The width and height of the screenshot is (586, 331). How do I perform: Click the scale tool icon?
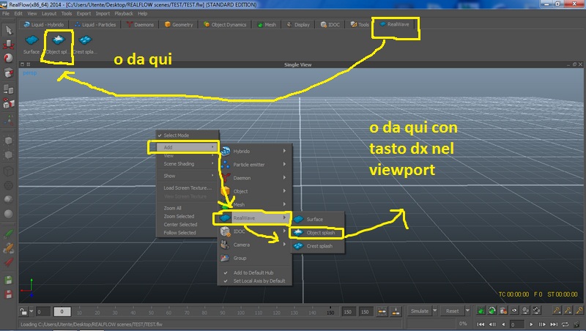click(x=8, y=72)
